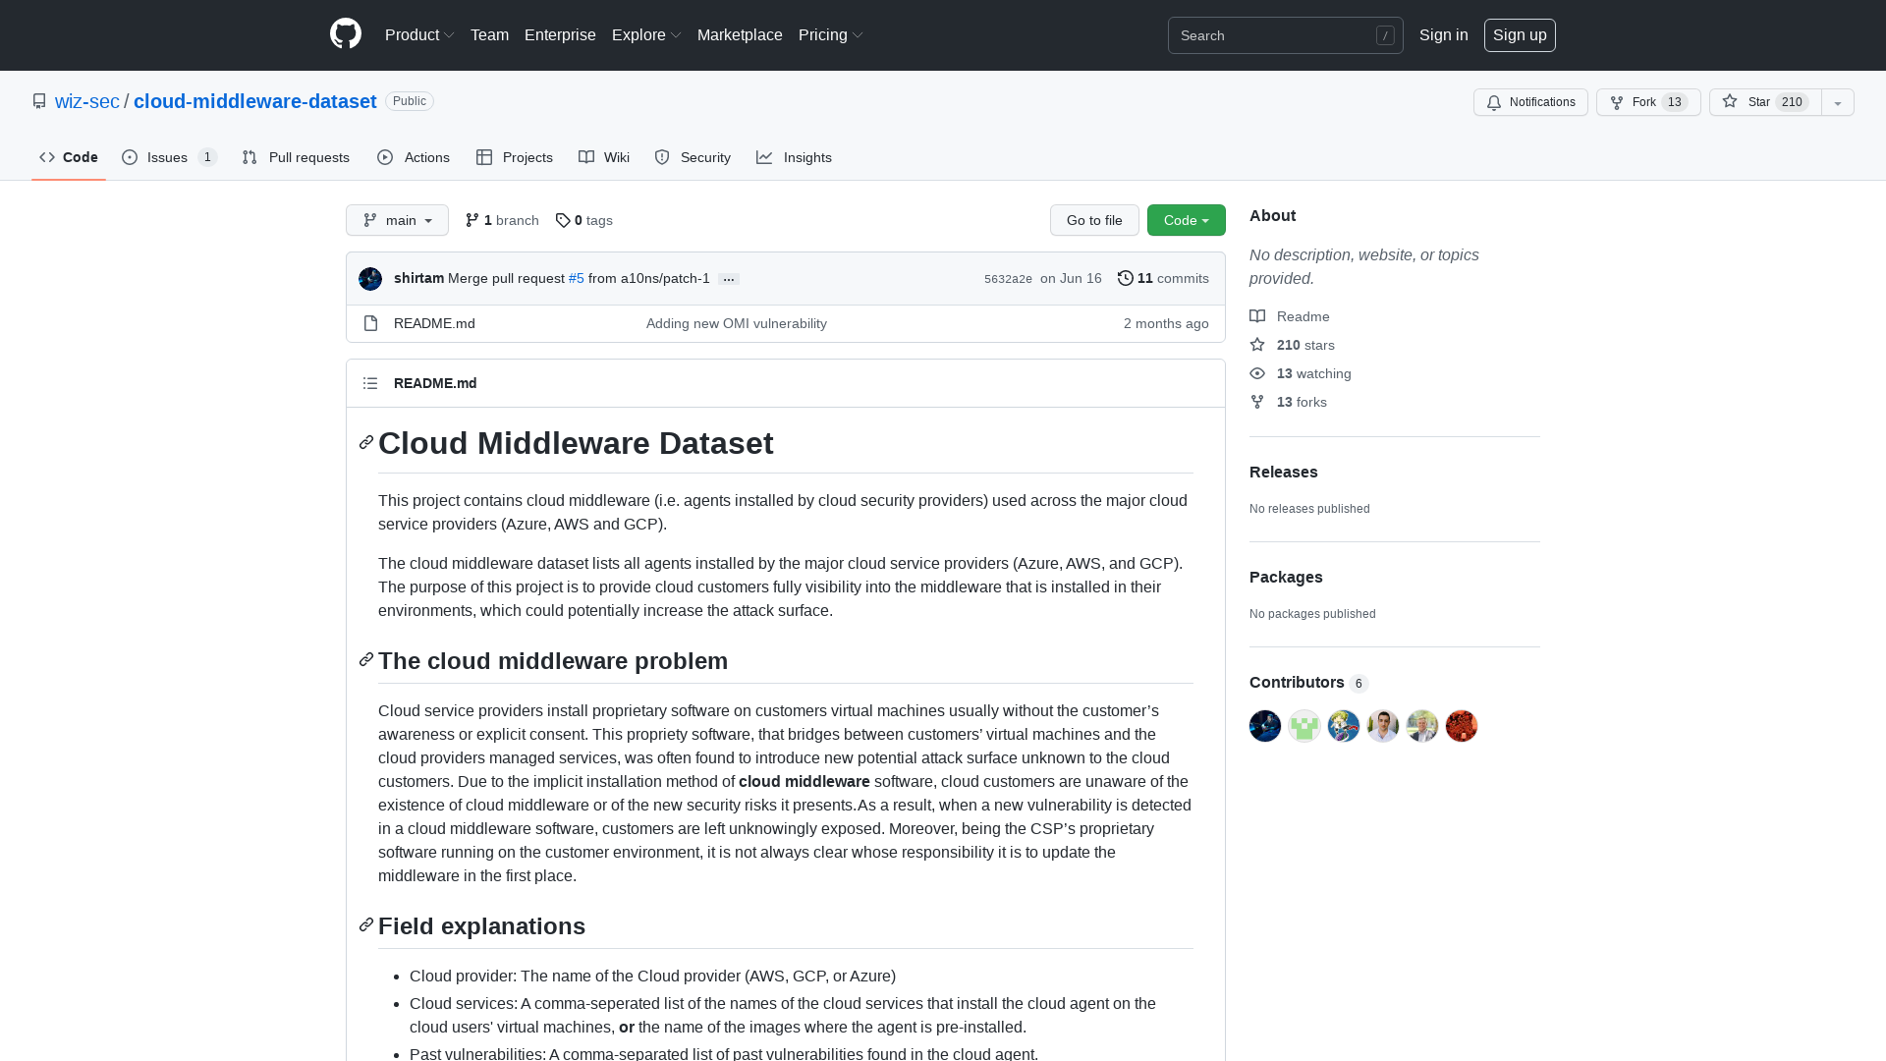Open the Product menu
1886x1061 pixels.
419,35
